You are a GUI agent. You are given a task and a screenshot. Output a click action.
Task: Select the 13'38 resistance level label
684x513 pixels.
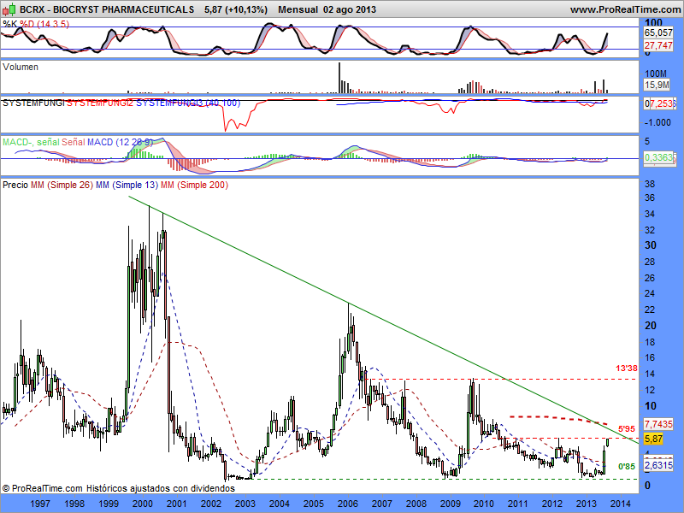[628, 369]
